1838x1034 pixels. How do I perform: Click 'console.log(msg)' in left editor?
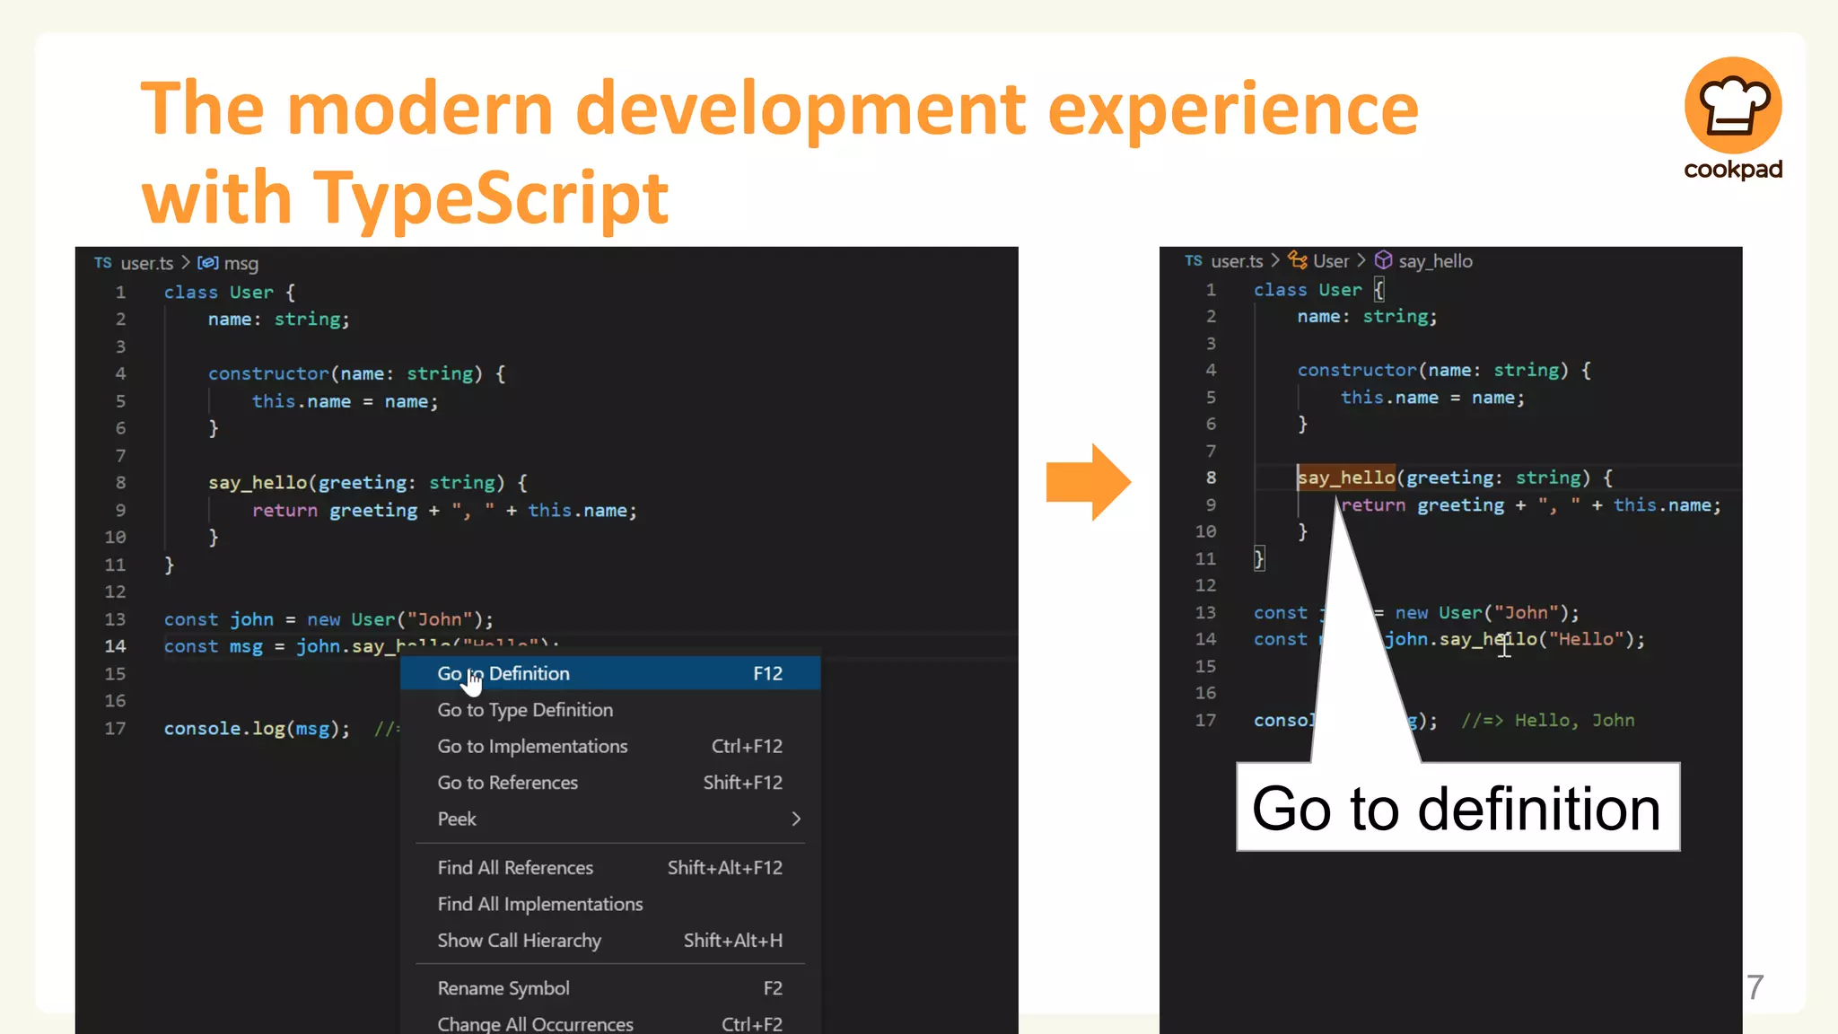[257, 728]
